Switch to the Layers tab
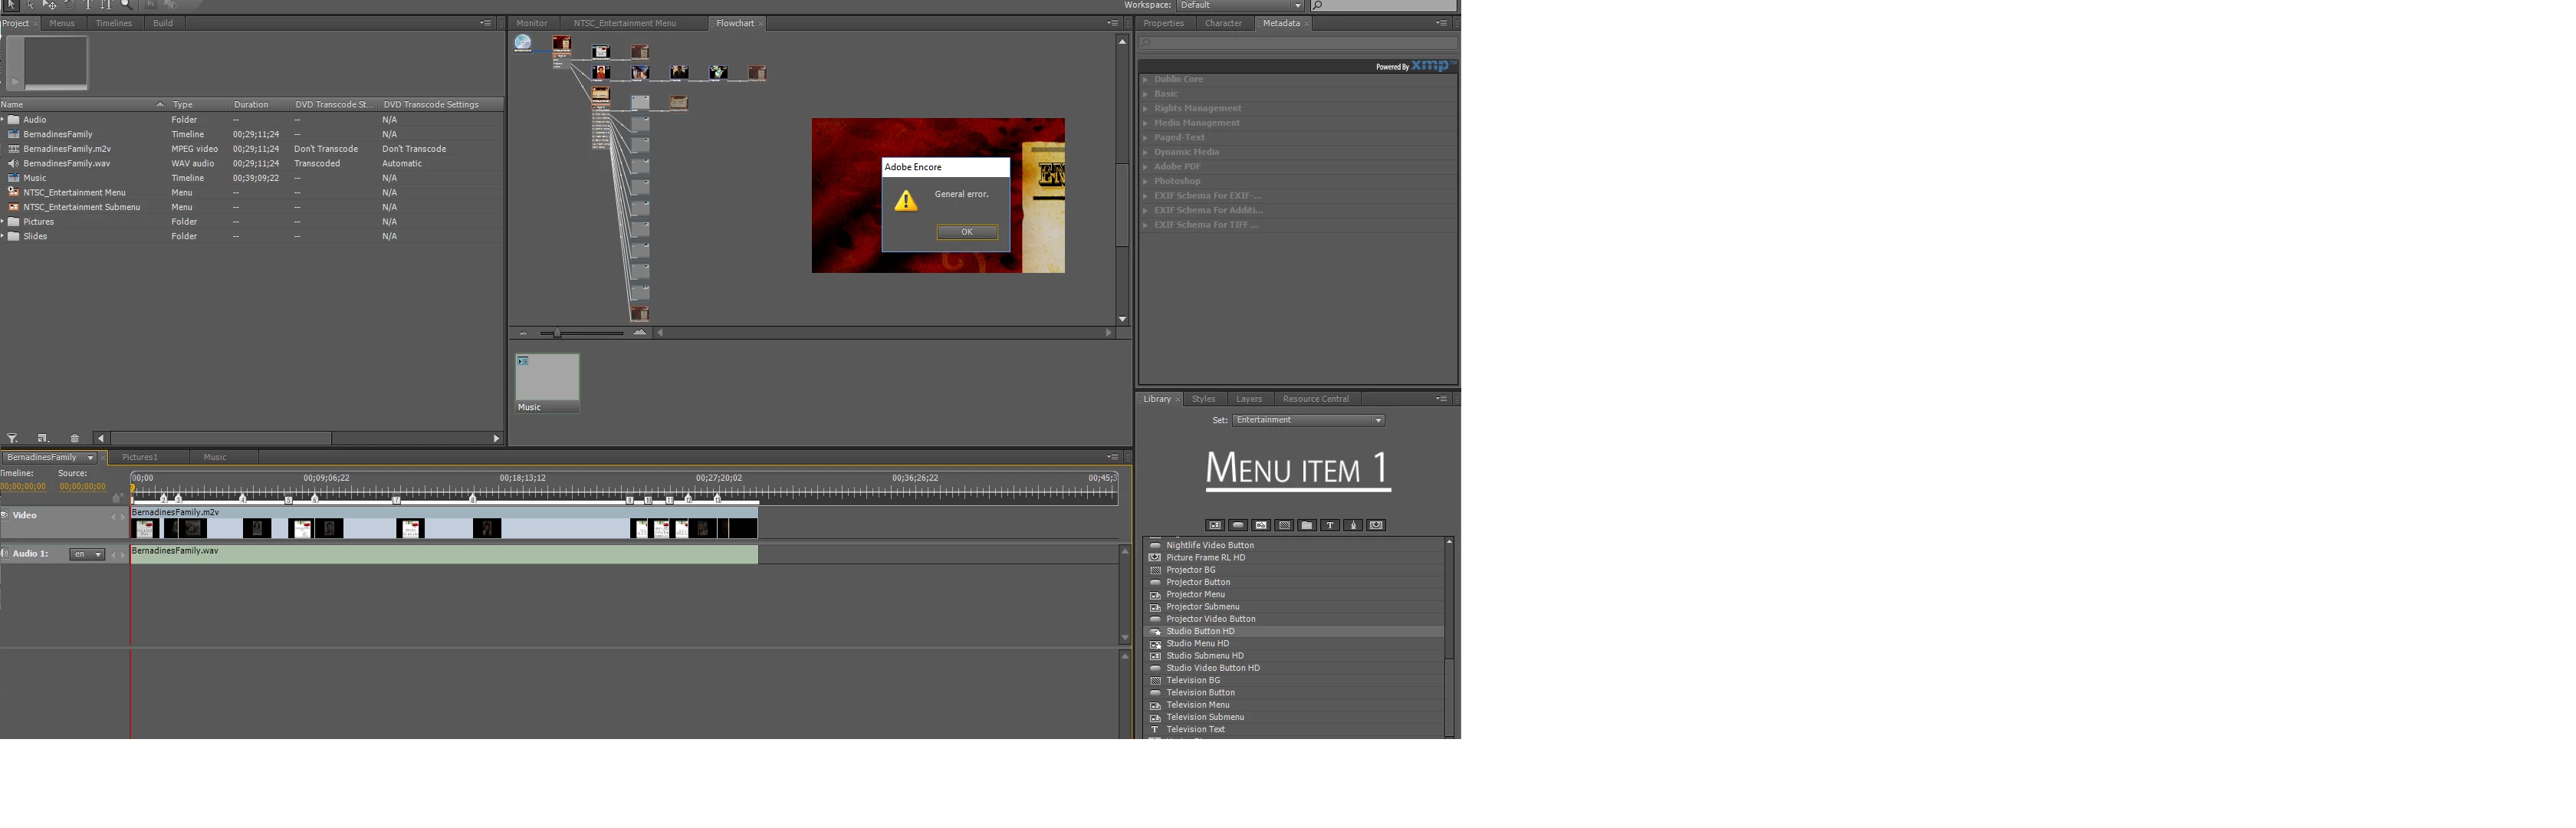The image size is (2576, 828). tap(1248, 399)
